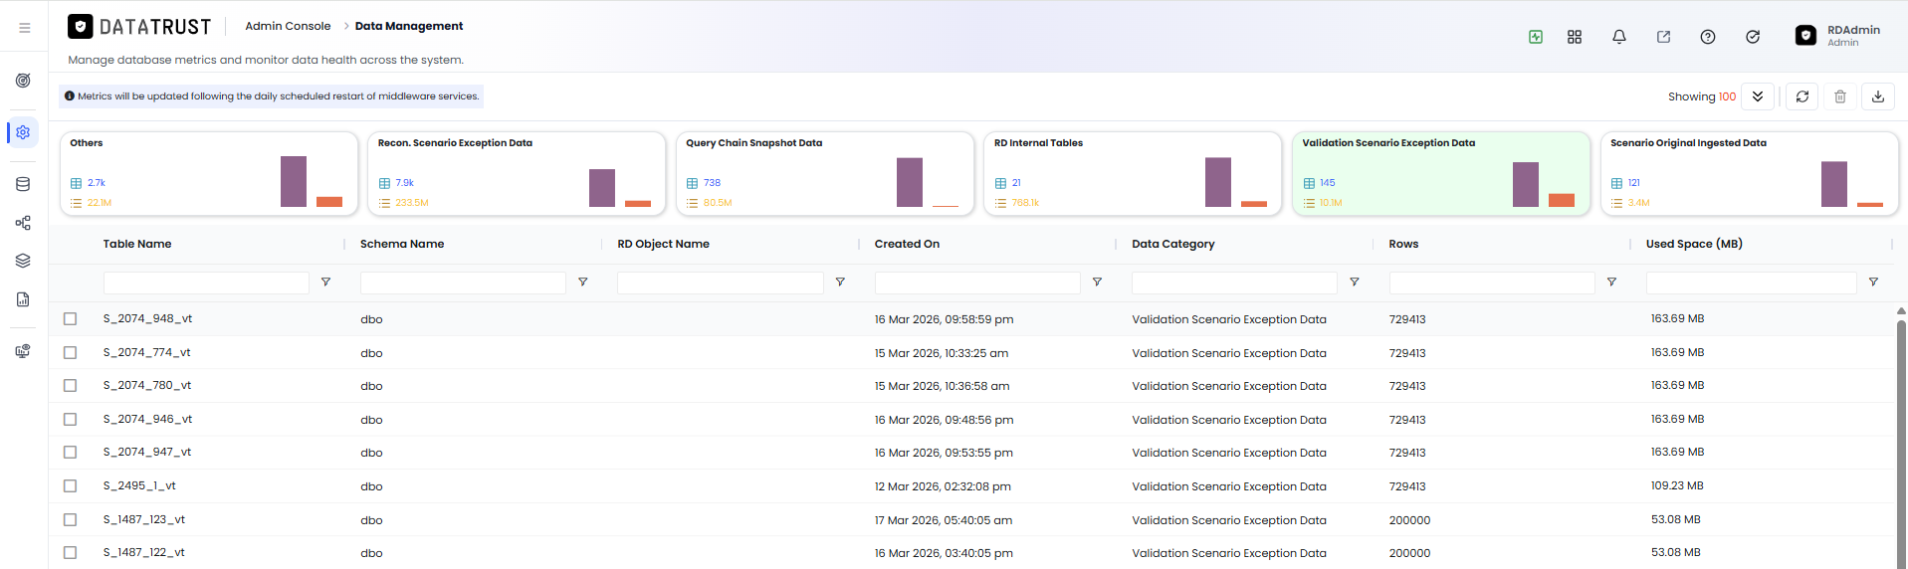
Task: Select RD Internal Tables card
Action: [x=1133, y=173]
